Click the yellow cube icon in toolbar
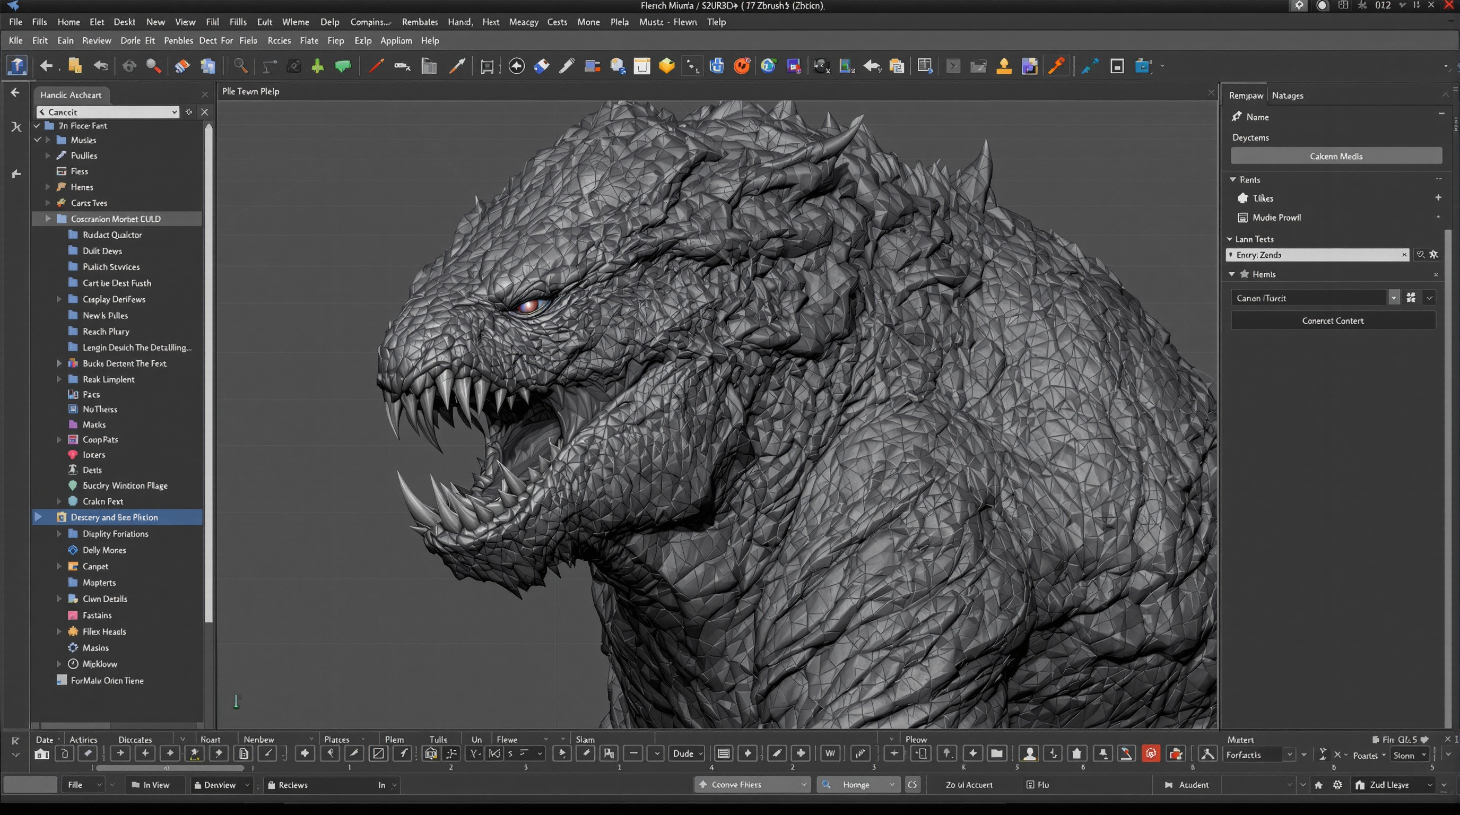Screen dimensions: 1460x815 (666, 66)
